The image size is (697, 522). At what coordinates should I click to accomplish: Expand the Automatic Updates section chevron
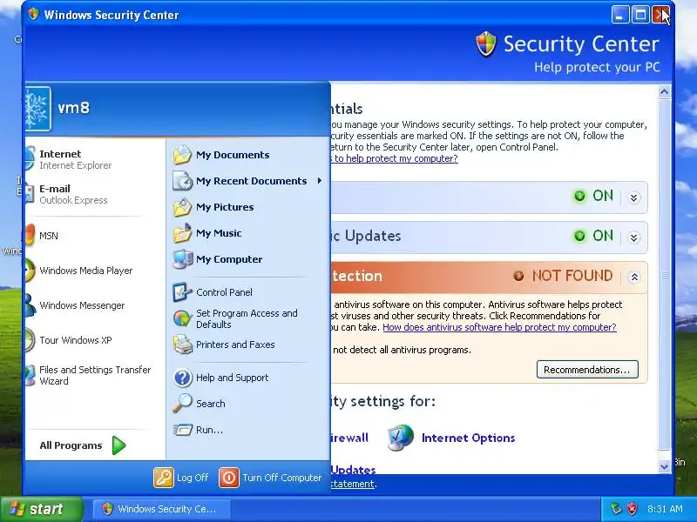click(634, 237)
